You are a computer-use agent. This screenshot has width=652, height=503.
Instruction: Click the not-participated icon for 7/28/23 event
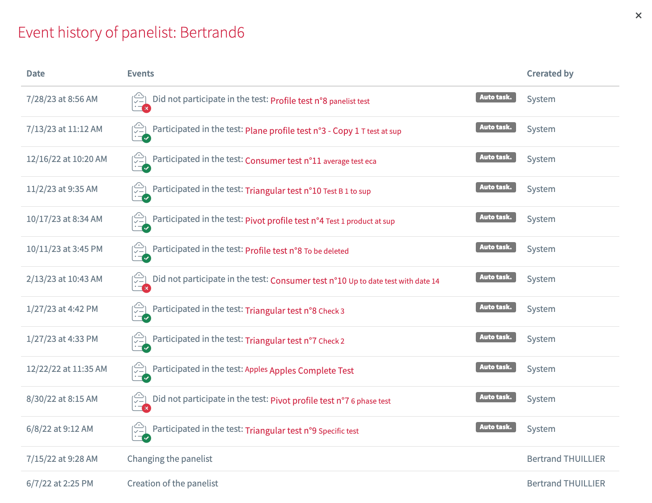[140, 102]
